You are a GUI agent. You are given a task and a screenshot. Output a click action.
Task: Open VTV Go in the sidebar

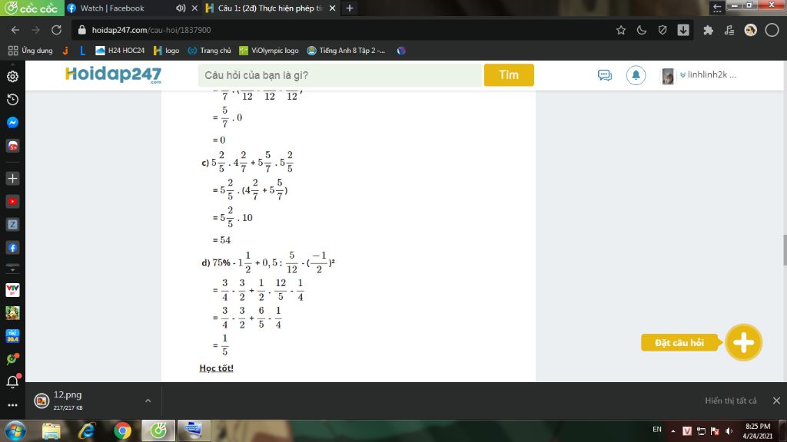point(12,289)
